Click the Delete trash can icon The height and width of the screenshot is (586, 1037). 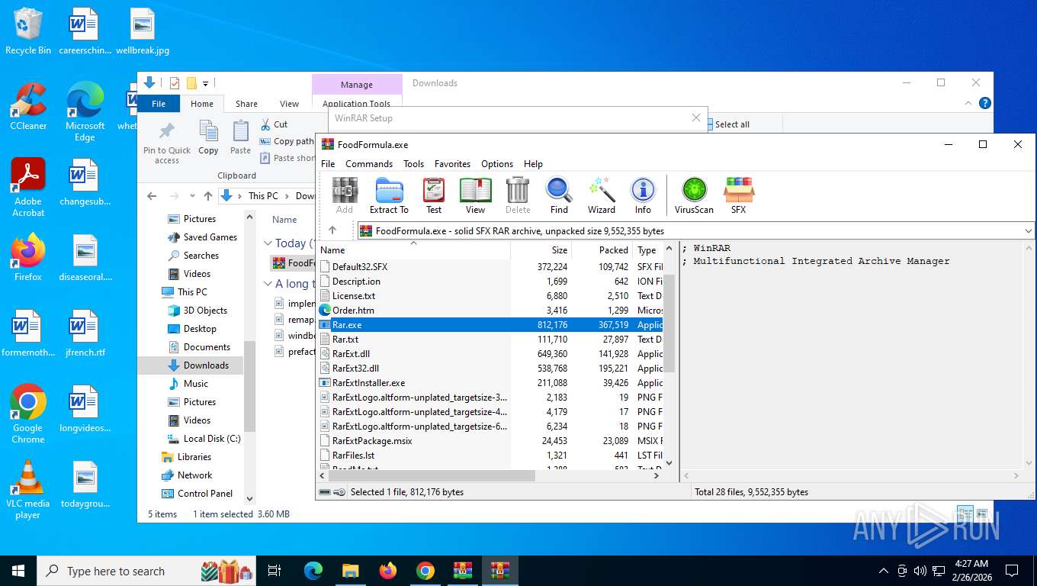click(518, 195)
